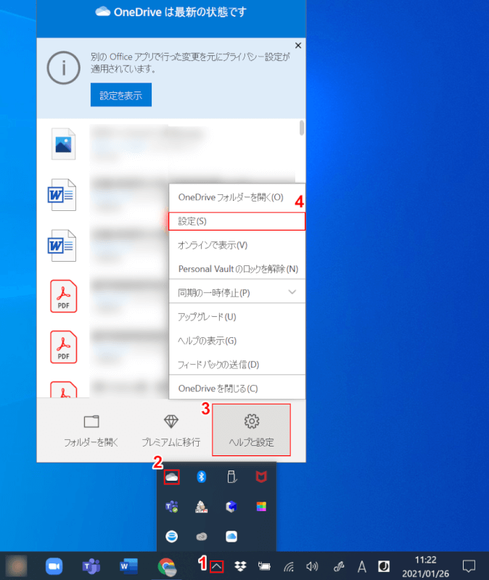Click フォルダーを開く at panel bottom

click(91, 430)
